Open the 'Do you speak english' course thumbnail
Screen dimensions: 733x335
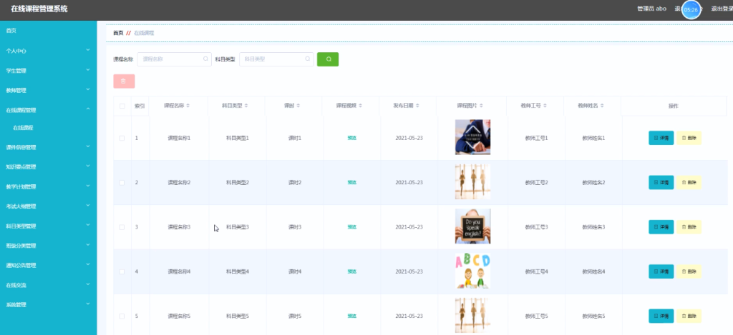coord(472,226)
